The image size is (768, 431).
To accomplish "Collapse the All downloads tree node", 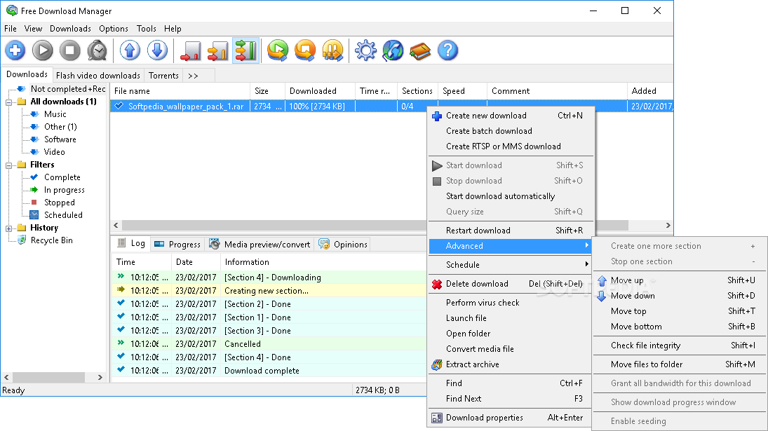I will [9, 102].
